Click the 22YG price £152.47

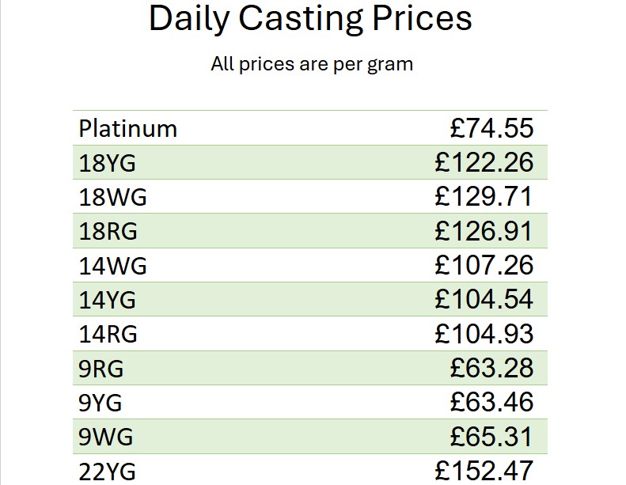[484, 471]
